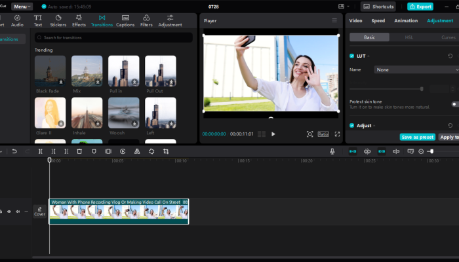Disable the Adjust checkbox
The image size is (459, 262).
click(352, 125)
